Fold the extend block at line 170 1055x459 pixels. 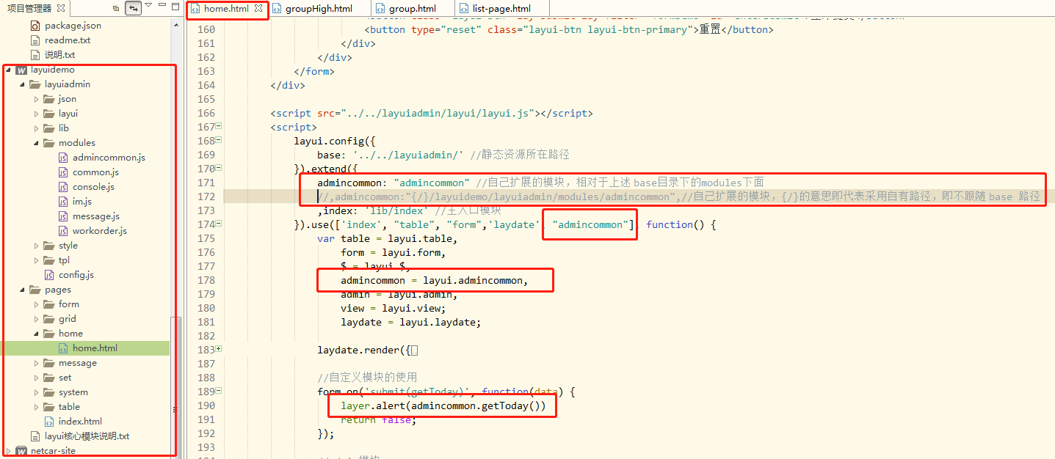pos(219,168)
